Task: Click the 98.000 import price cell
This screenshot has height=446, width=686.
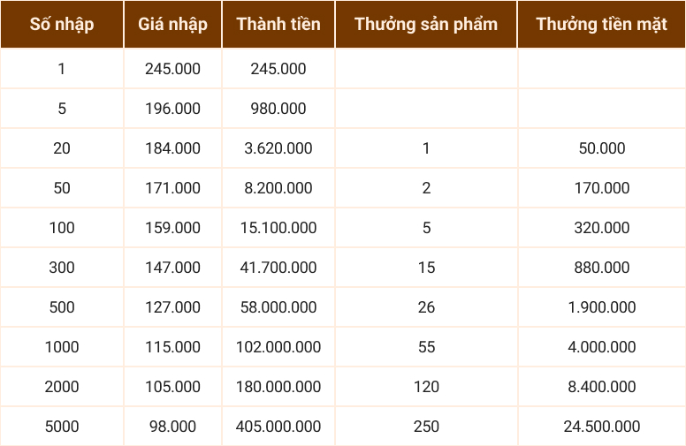Action: coord(173,427)
